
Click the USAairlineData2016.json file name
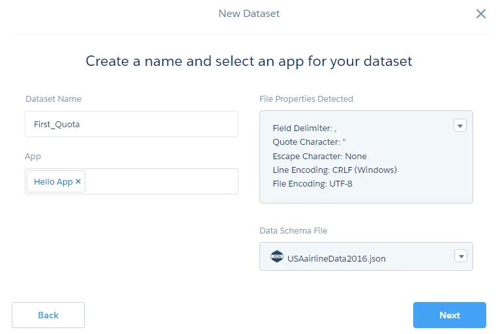click(336, 258)
